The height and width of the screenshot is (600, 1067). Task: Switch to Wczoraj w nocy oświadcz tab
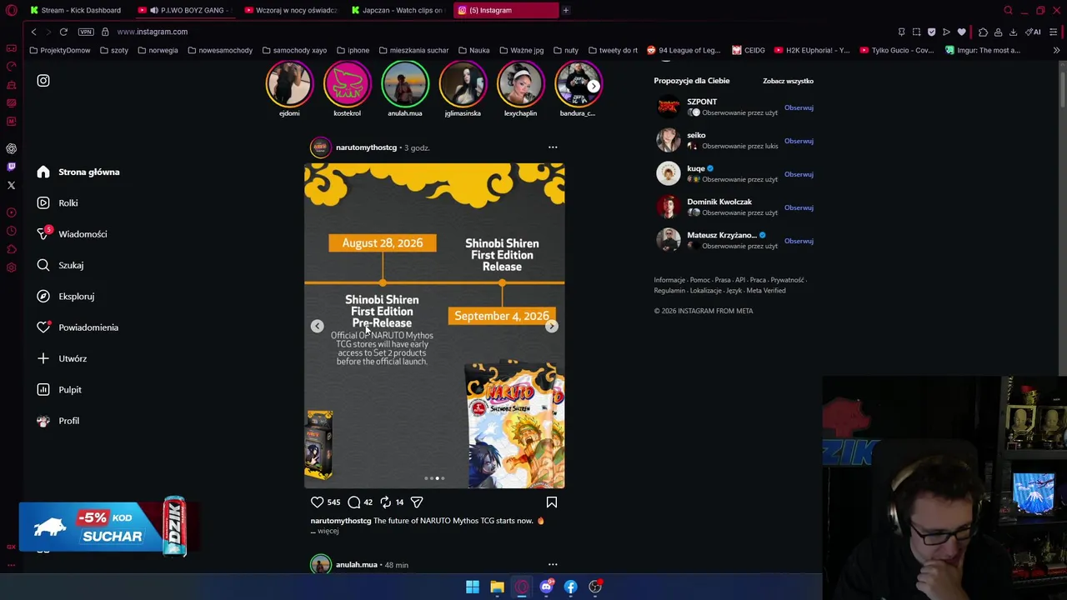click(290, 10)
